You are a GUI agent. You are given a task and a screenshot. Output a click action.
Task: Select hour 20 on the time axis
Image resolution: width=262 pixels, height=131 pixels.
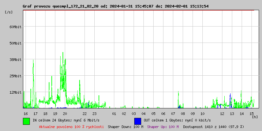coord(65,114)
